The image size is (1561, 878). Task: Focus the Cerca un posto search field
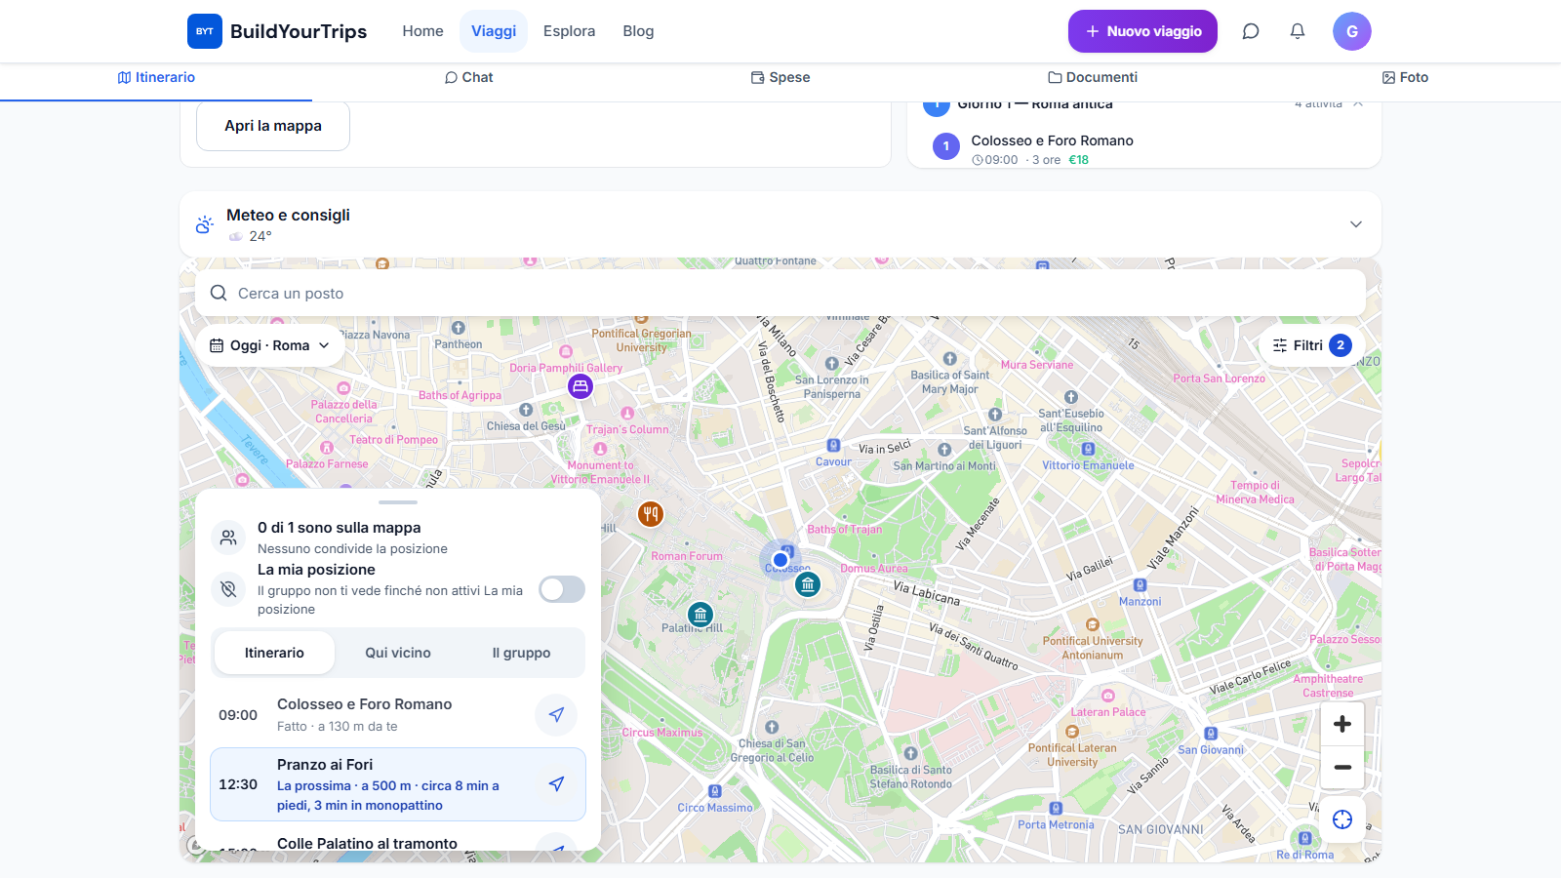[780, 293]
